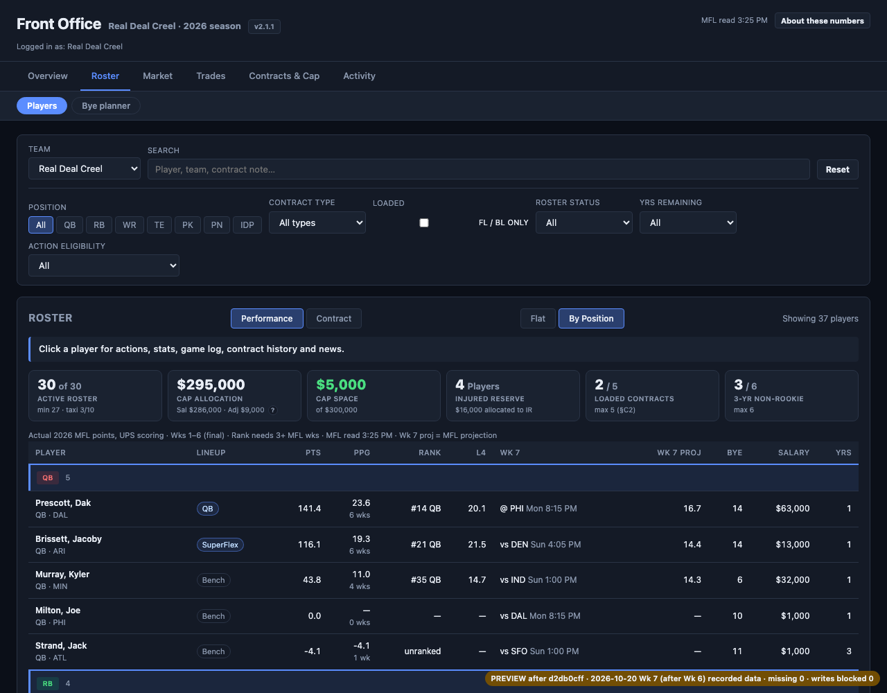Sort by the Rank column header
887x693 pixels.
(x=430, y=453)
